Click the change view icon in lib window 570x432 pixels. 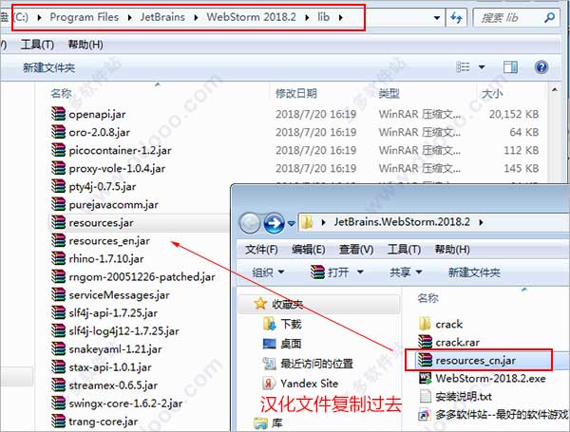463,66
